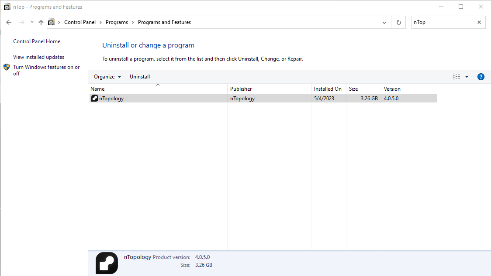
Task: Close the Programs and Features window
Action: click(481, 7)
